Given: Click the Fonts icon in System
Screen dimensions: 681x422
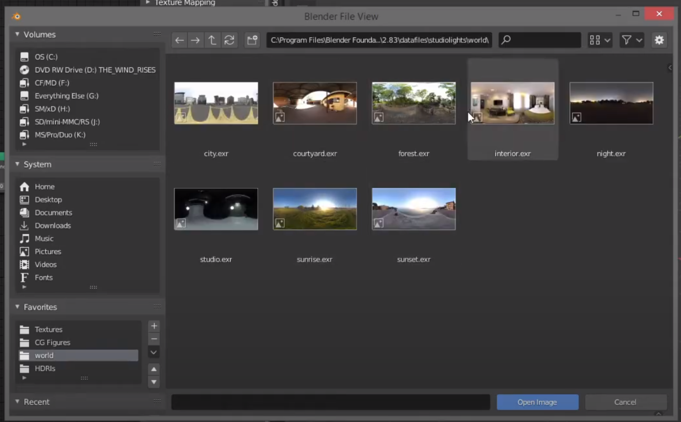Looking at the screenshot, I should point(24,277).
